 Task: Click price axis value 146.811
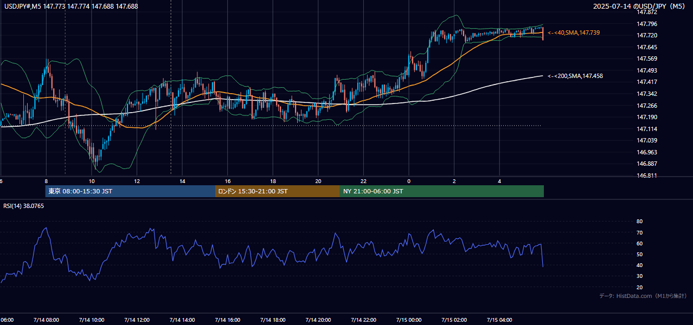coord(647,175)
